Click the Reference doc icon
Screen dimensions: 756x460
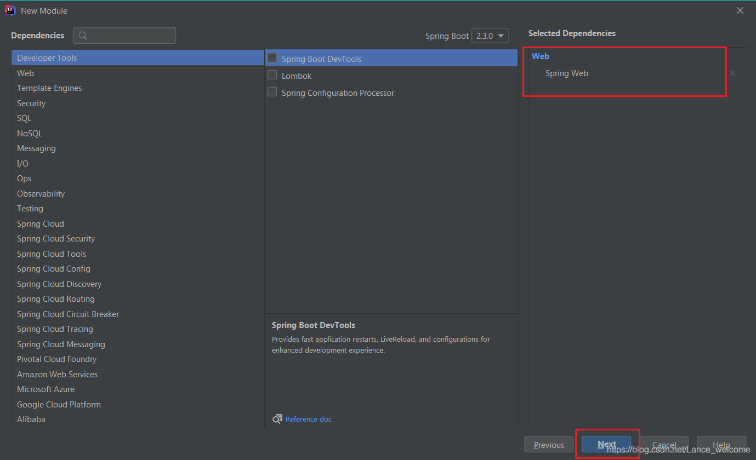pos(277,419)
